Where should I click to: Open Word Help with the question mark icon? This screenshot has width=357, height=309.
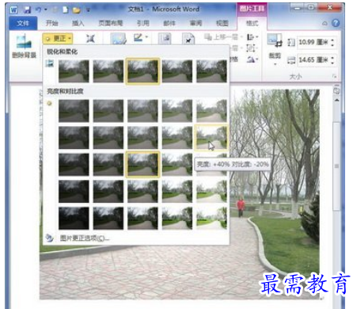tap(336, 23)
